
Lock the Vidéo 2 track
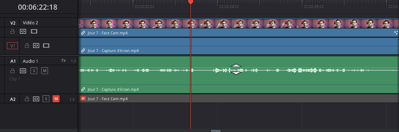(x=12, y=31)
